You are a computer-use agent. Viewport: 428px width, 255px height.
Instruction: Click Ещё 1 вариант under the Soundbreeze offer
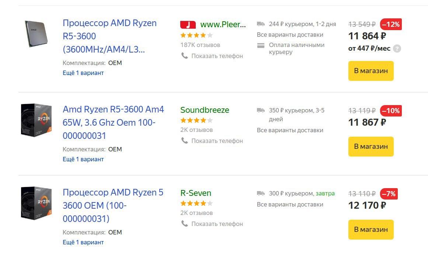pos(83,159)
